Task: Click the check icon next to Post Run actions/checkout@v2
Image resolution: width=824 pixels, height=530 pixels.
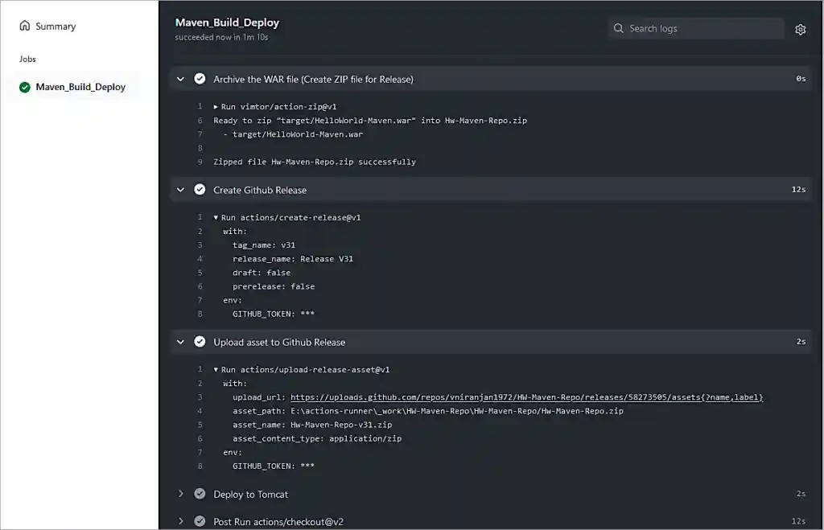Action: pyautogui.click(x=200, y=521)
